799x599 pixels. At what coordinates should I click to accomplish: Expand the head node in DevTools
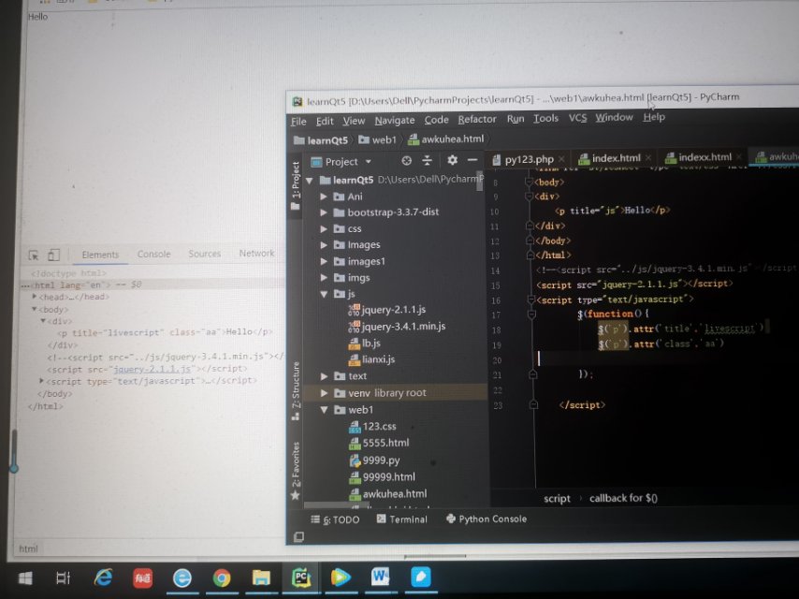pyautogui.click(x=35, y=296)
